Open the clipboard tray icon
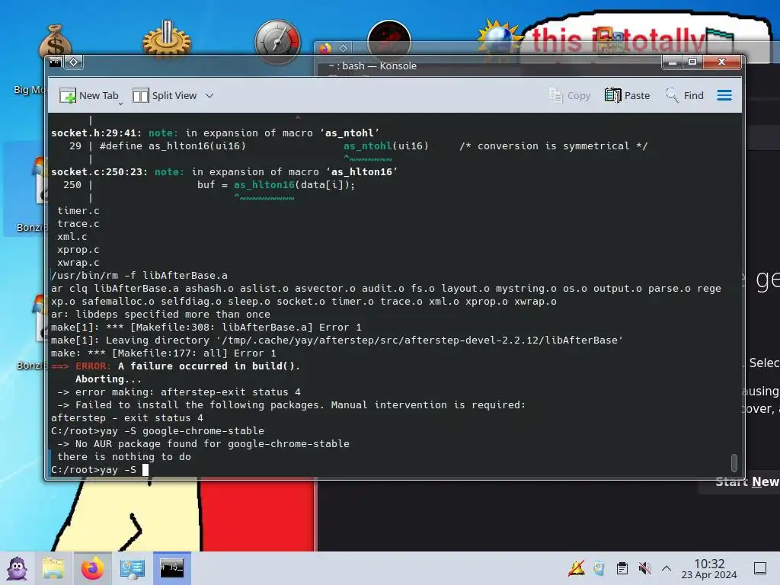 [622, 568]
